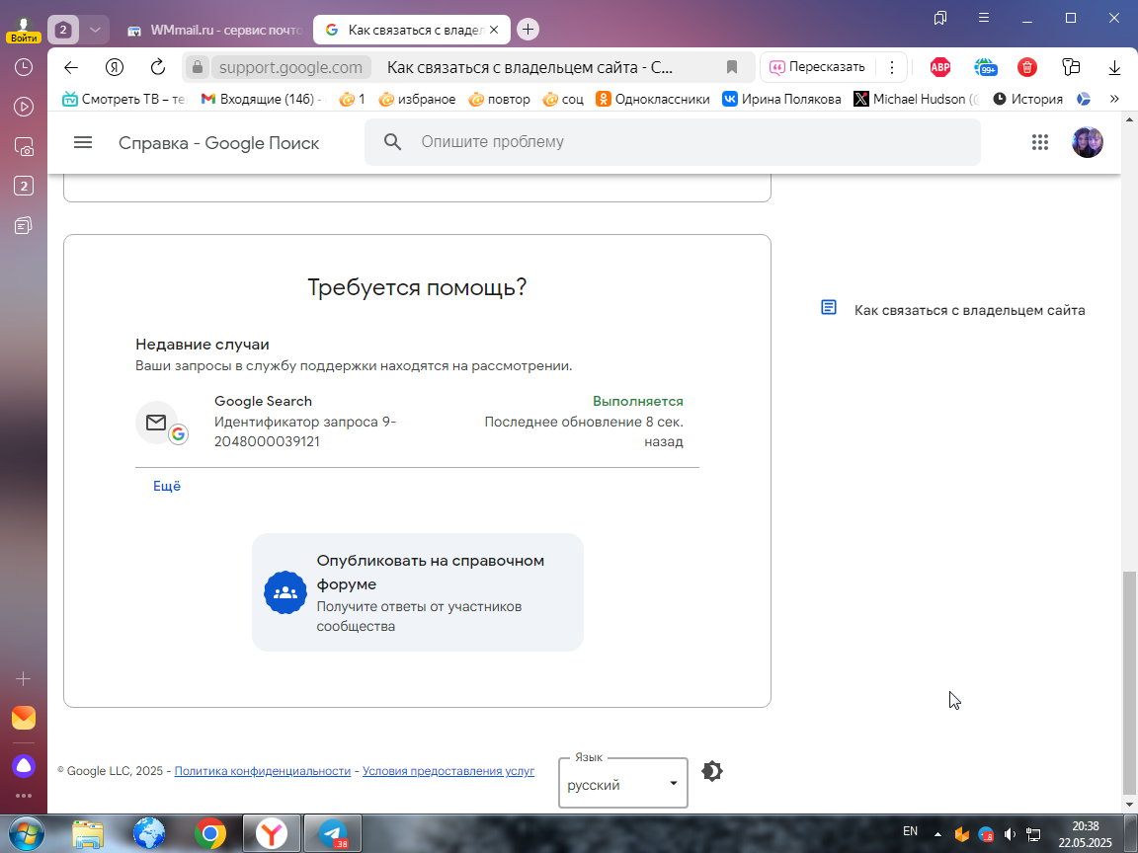Expand the tab group dropdown chevron
The width and height of the screenshot is (1138, 853).
click(95, 30)
